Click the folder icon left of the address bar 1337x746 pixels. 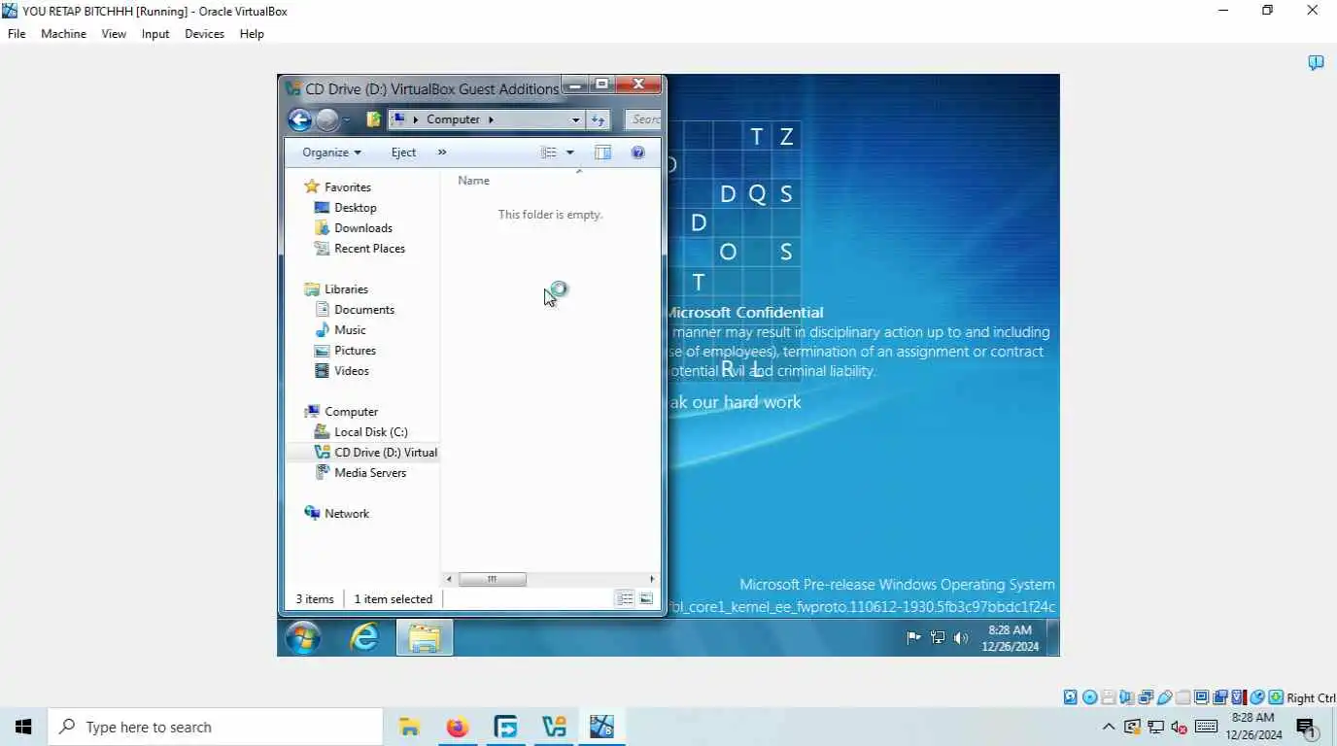point(374,119)
